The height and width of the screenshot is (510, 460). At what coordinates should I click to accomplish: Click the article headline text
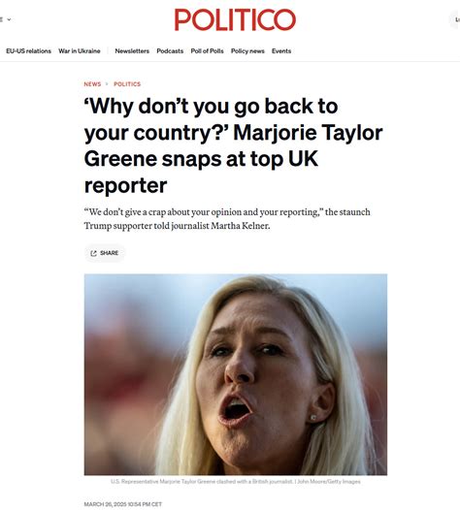[233, 145]
